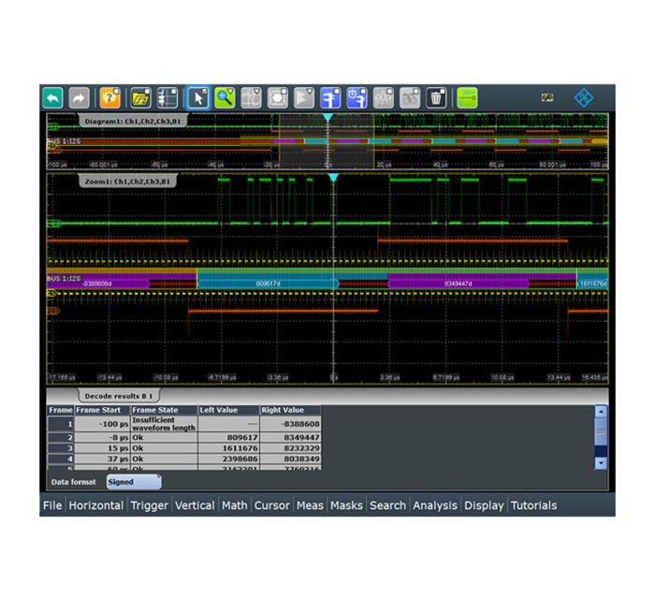The width and height of the screenshot is (655, 599).
Task: Click the decode table scrollbar thumb
Action: pos(601,431)
